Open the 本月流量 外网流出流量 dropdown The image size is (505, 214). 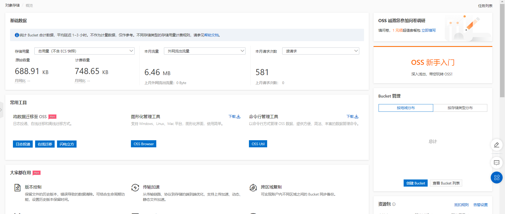(205, 51)
